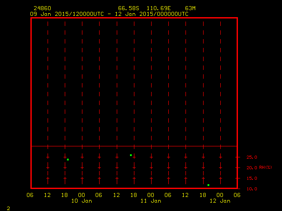Click the green data point above 25.0 RH

coord(131,155)
